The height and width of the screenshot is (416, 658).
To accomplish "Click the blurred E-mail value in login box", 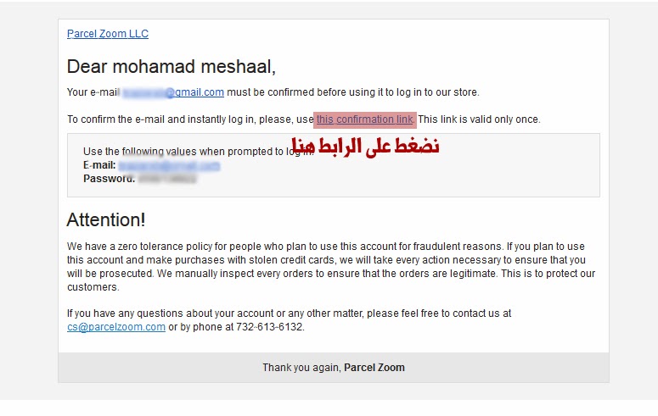I will 169,165.
